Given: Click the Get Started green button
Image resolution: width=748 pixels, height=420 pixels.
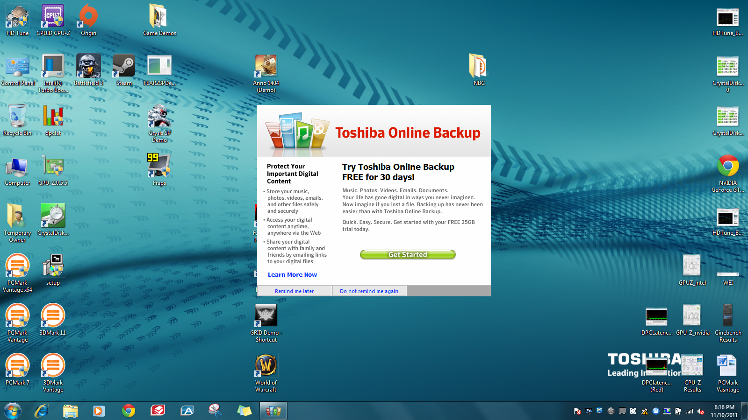Looking at the screenshot, I should point(408,254).
